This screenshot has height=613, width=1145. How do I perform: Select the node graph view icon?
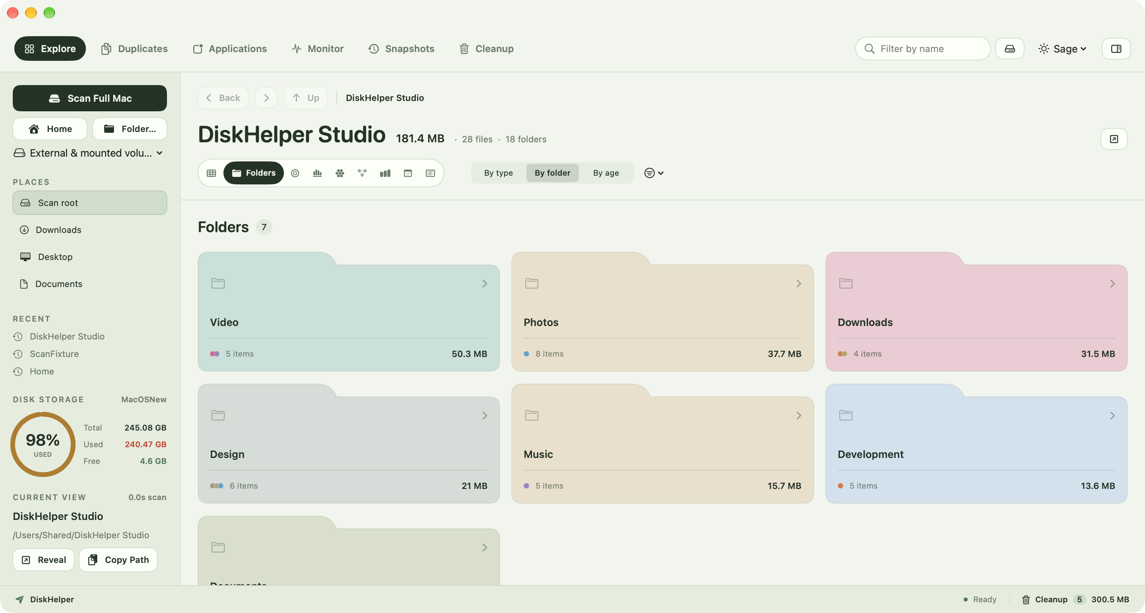[362, 173]
